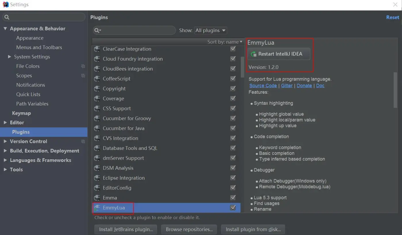This screenshot has width=402, height=235.
Task: Open the Donate link
Action: pos(304,86)
